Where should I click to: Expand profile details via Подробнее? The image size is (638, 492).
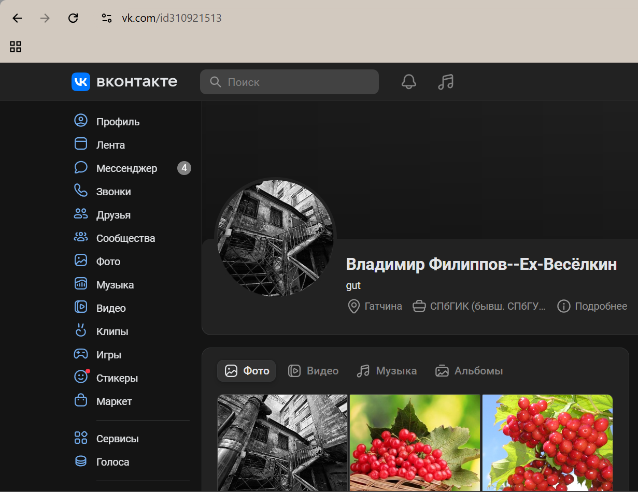[x=592, y=306]
